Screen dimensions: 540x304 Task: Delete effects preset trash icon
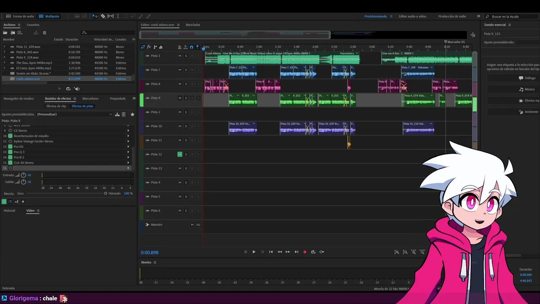click(x=124, y=114)
